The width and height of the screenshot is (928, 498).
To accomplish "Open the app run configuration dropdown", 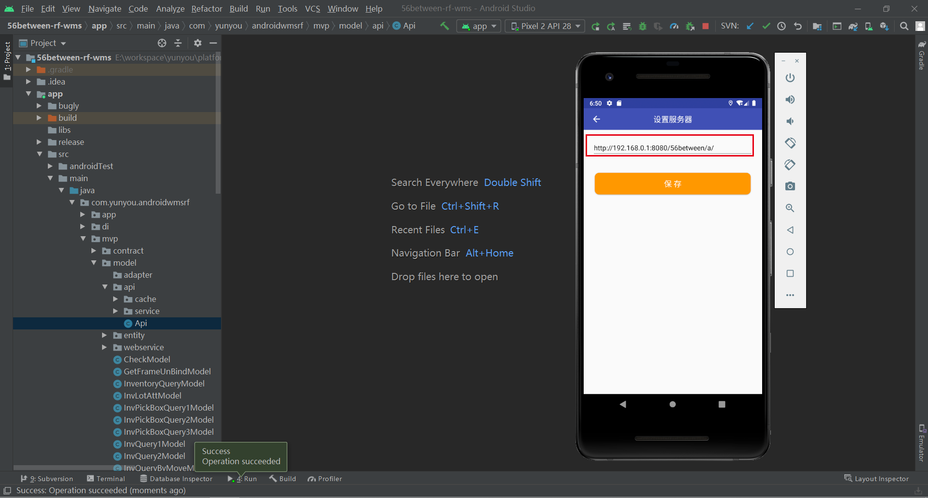I will (479, 26).
